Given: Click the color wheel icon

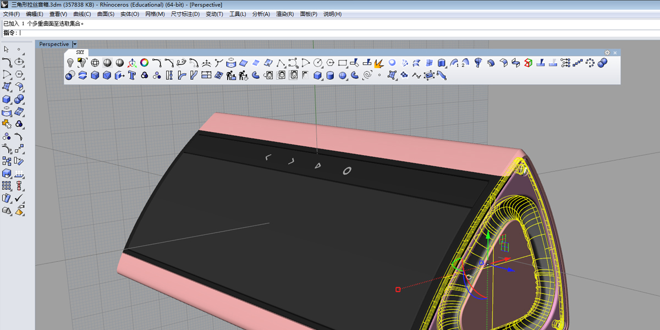Looking at the screenshot, I should [x=144, y=63].
